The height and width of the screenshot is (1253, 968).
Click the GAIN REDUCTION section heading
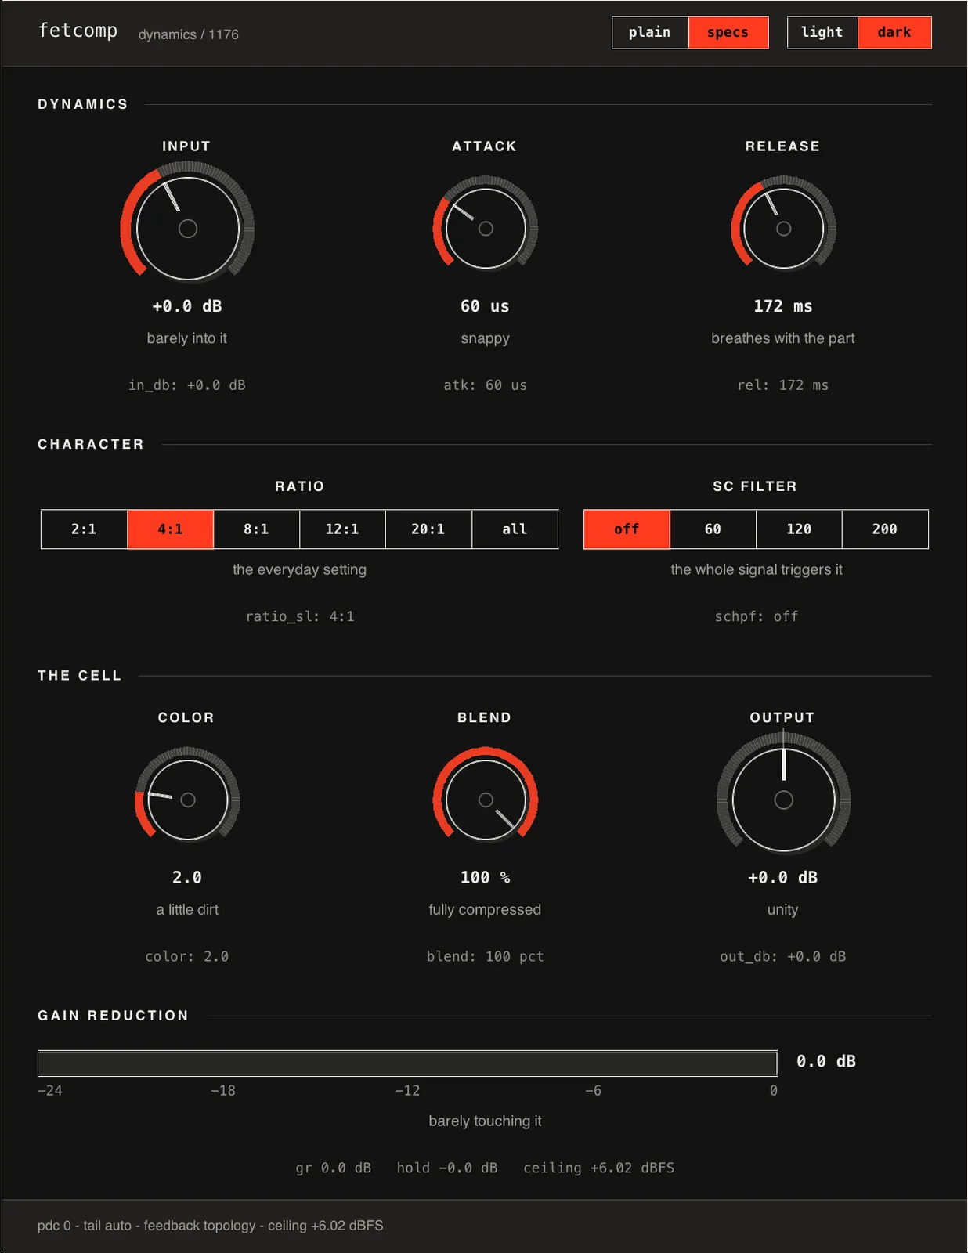114,1015
